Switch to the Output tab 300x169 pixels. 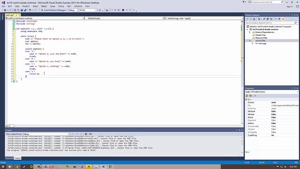(x=17, y=158)
